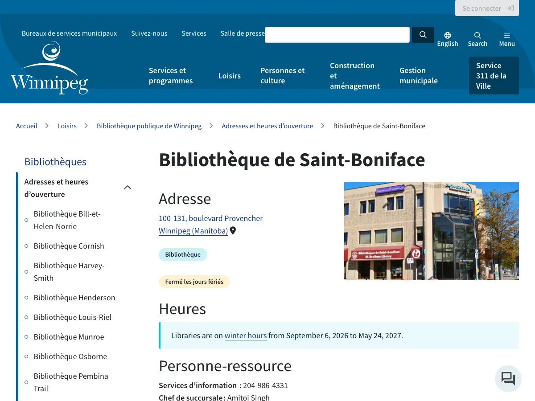
Task: Open Bureaux de services municipaux link
Action: [69, 33]
